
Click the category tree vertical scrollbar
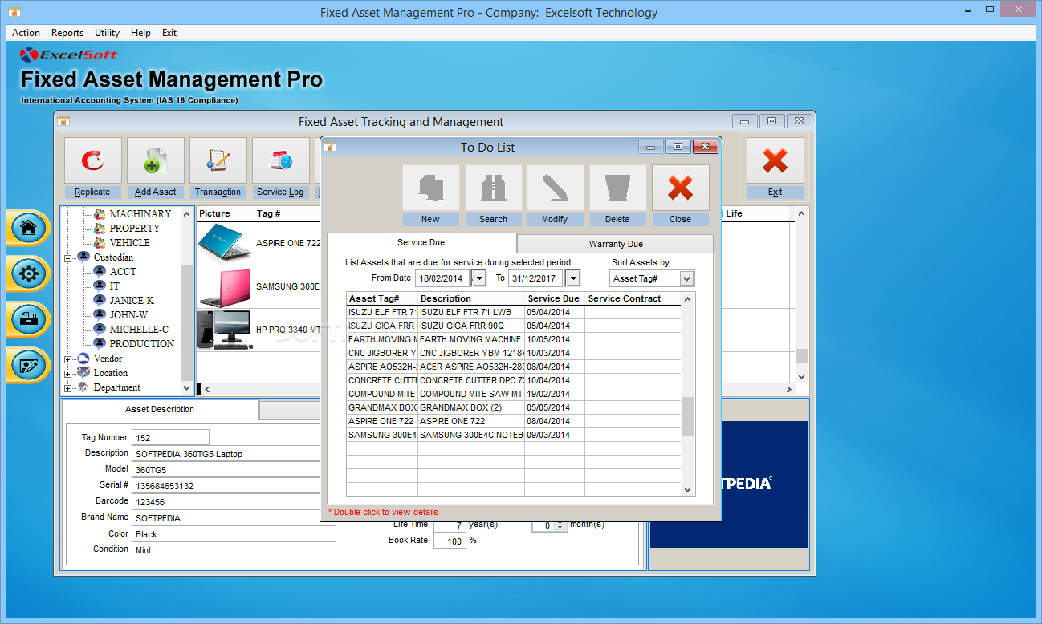pyautogui.click(x=187, y=301)
